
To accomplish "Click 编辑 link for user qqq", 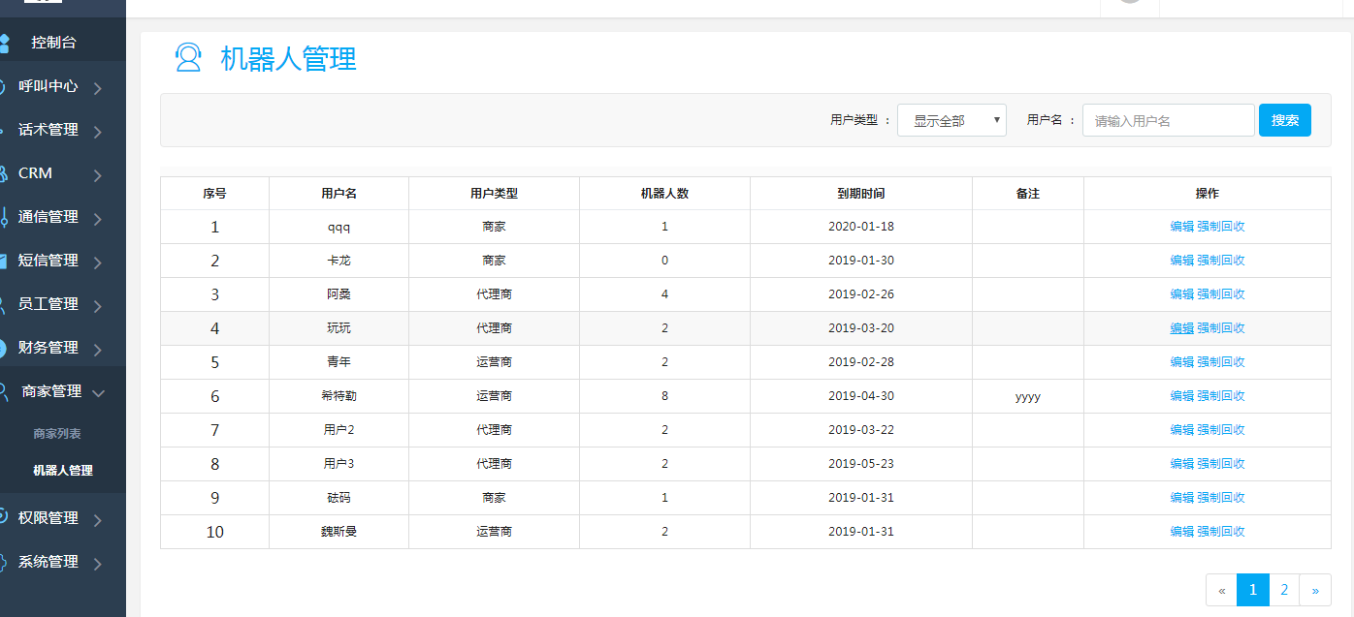I will click(1181, 227).
